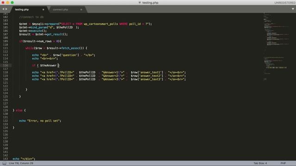Click line number 104 in the gutter
The width and height of the screenshot is (296, 166).
(x=5, y=24)
